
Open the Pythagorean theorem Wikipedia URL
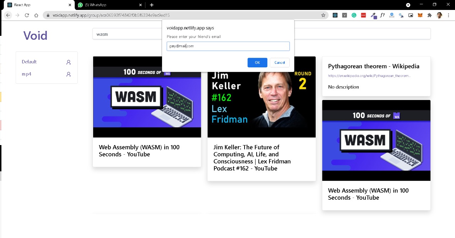click(369, 76)
